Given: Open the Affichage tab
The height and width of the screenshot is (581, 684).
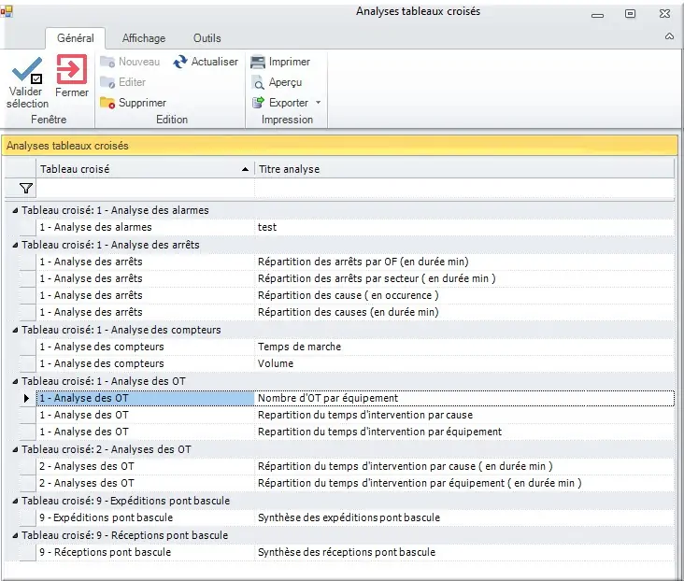Looking at the screenshot, I should click(x=144, y=38).
